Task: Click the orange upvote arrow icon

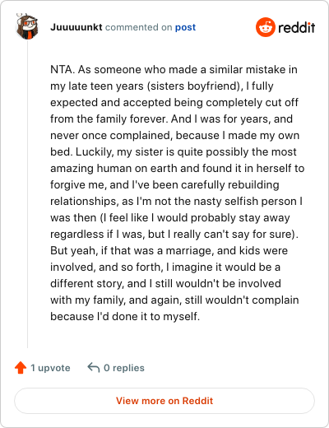Action: click(x=21, y=368)
